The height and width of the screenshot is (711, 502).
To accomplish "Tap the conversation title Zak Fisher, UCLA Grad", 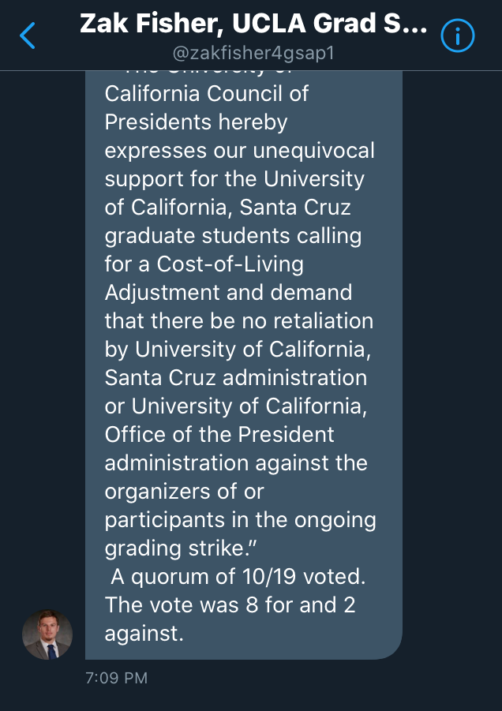I will (253, 24).
